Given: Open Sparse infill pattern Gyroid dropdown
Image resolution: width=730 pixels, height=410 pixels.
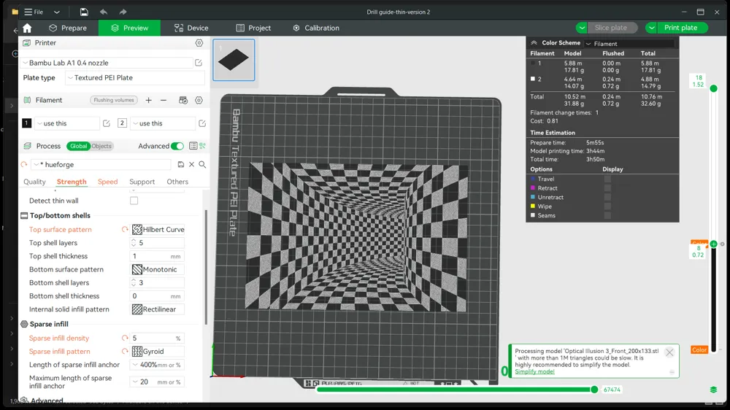Looking at the screenshot, I should point(158,352).
